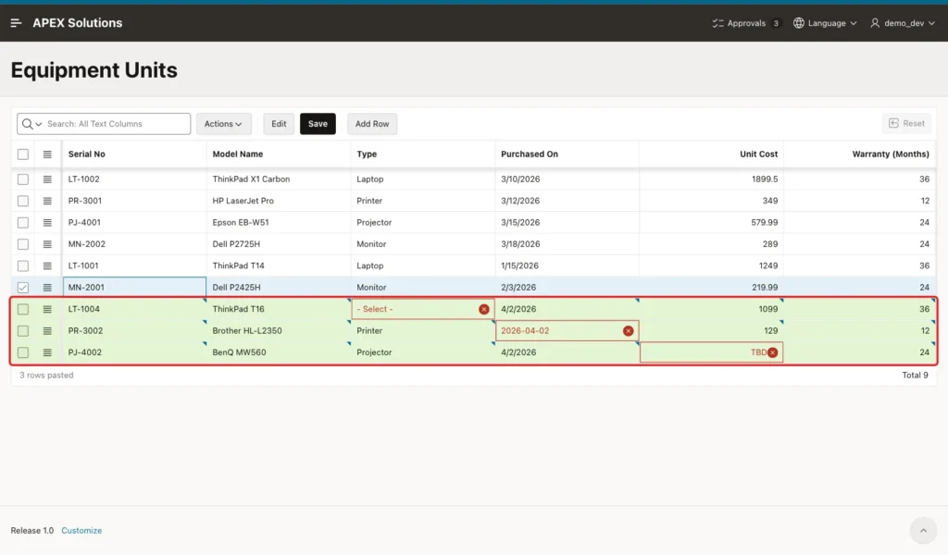Select the LT-1002 row checkbox

[x=23, y=179]
